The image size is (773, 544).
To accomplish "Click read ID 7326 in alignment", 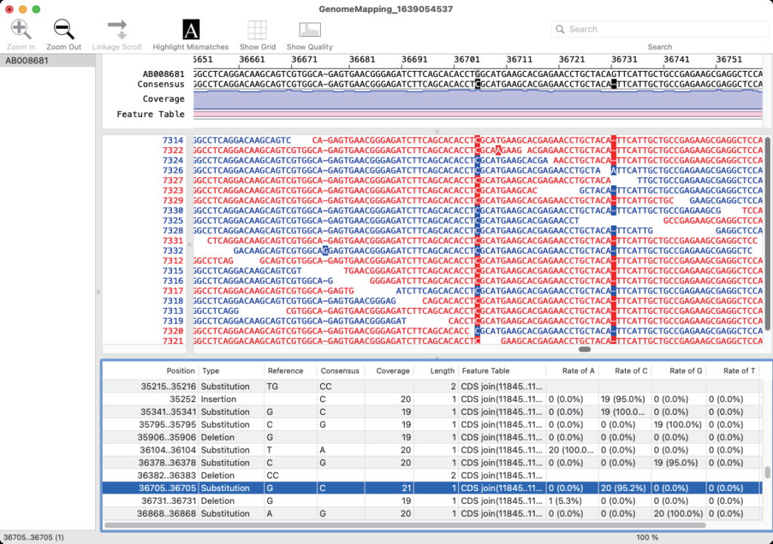I will (173, 171).
